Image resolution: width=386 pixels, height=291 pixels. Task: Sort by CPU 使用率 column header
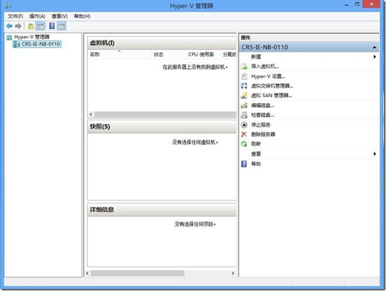click(x=204, y=54)
